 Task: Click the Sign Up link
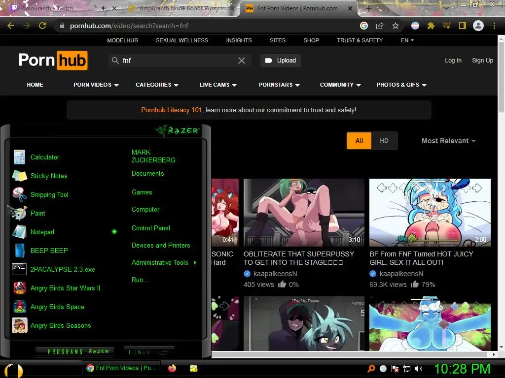(482, 61)
